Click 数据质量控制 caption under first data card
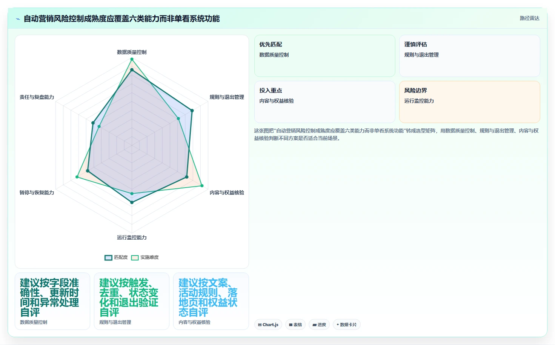The image size is (555, 345). point(34,322)
